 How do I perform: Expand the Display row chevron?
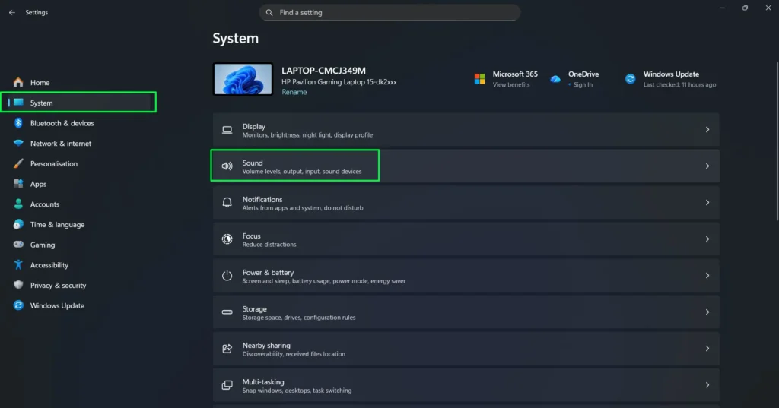[x=707, y=130]
